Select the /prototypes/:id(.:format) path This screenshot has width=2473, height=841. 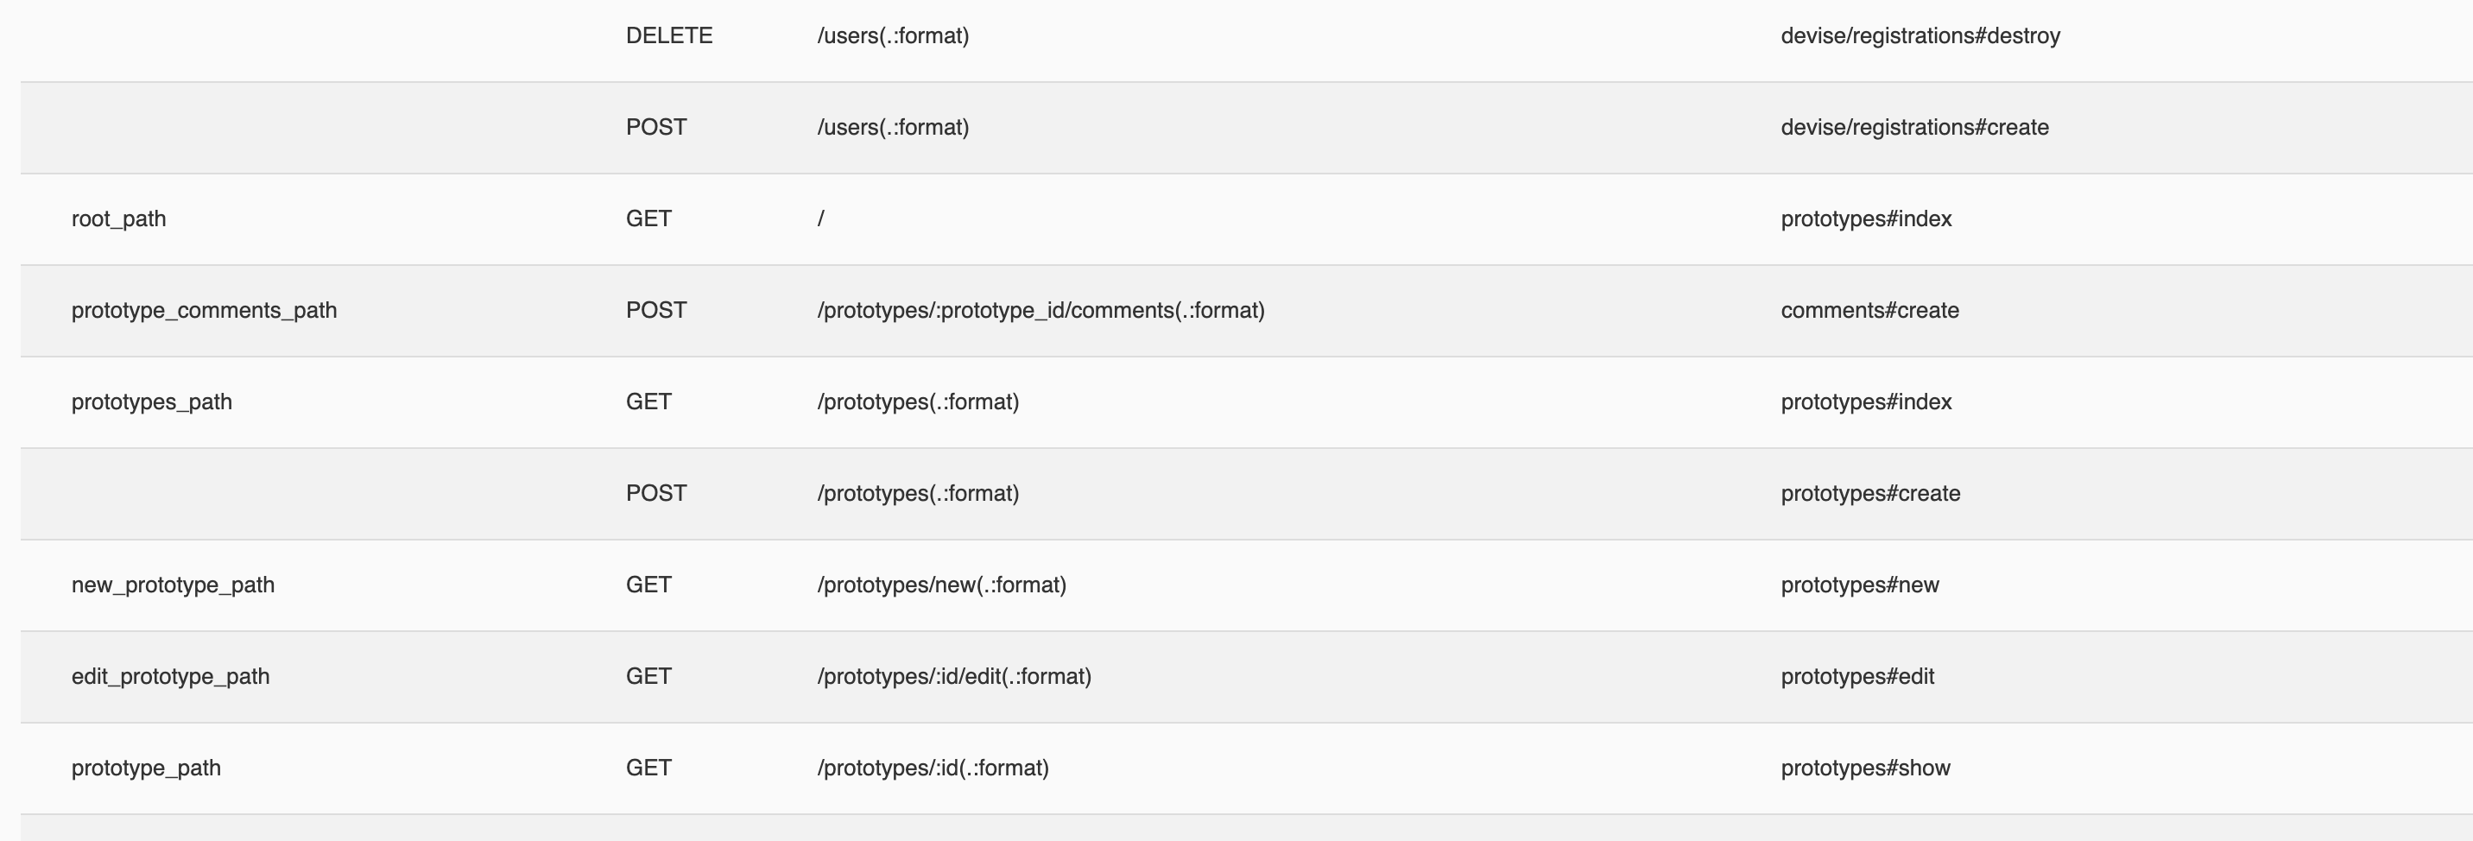pyautogui.click(x=933, y=768)
